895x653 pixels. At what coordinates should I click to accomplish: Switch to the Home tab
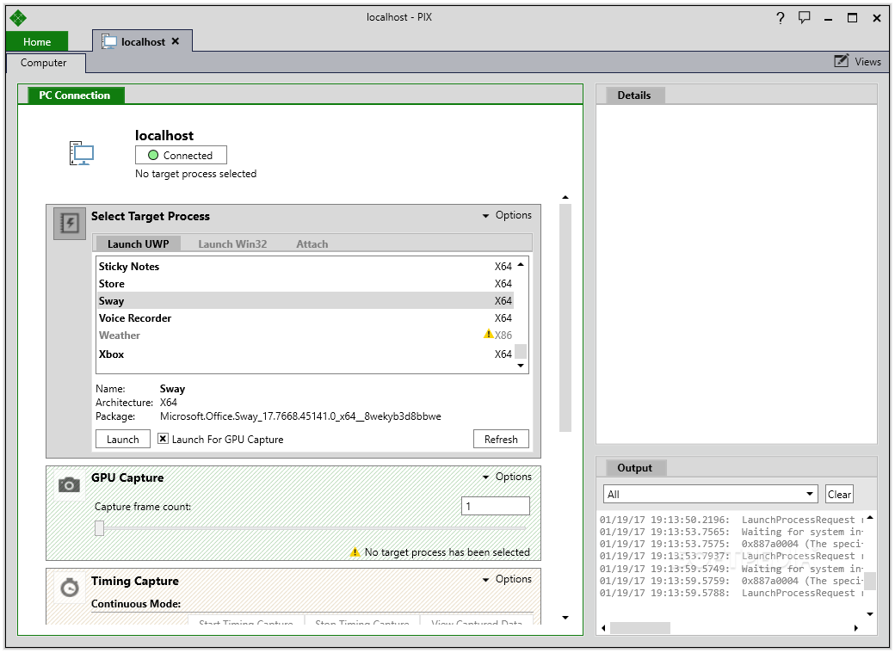pyautogui.click(x=37, y=41)
